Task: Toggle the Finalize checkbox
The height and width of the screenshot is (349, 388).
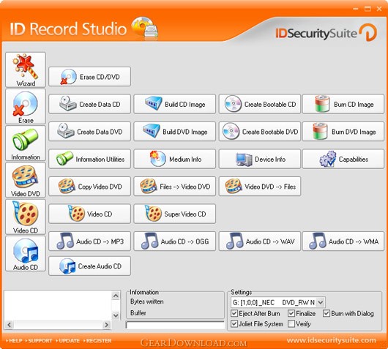Action: coord(291,314)
